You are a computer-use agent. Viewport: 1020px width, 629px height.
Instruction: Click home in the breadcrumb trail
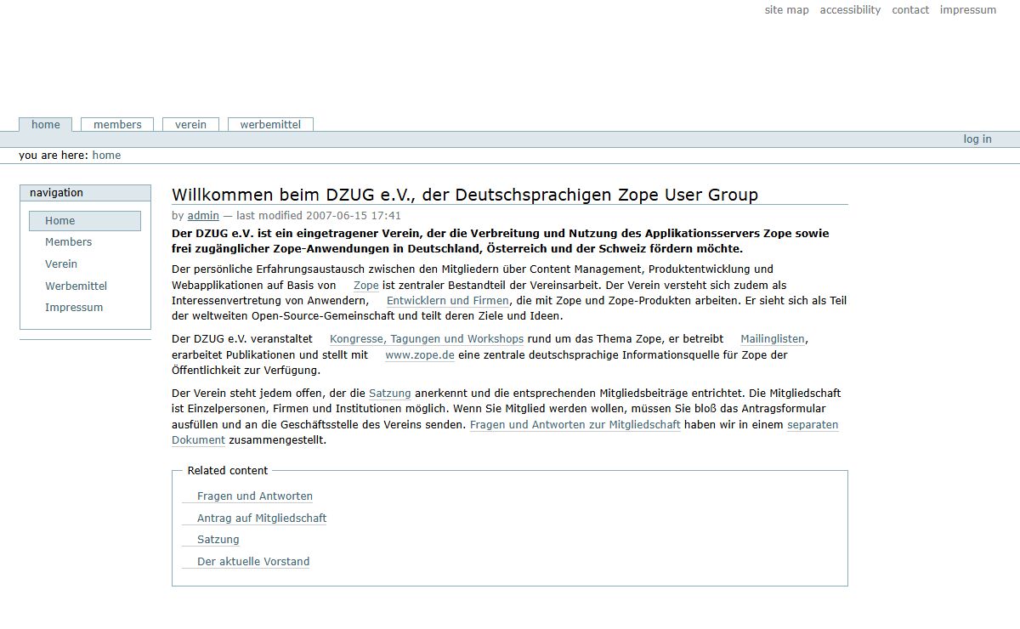(x=106, y=156)
